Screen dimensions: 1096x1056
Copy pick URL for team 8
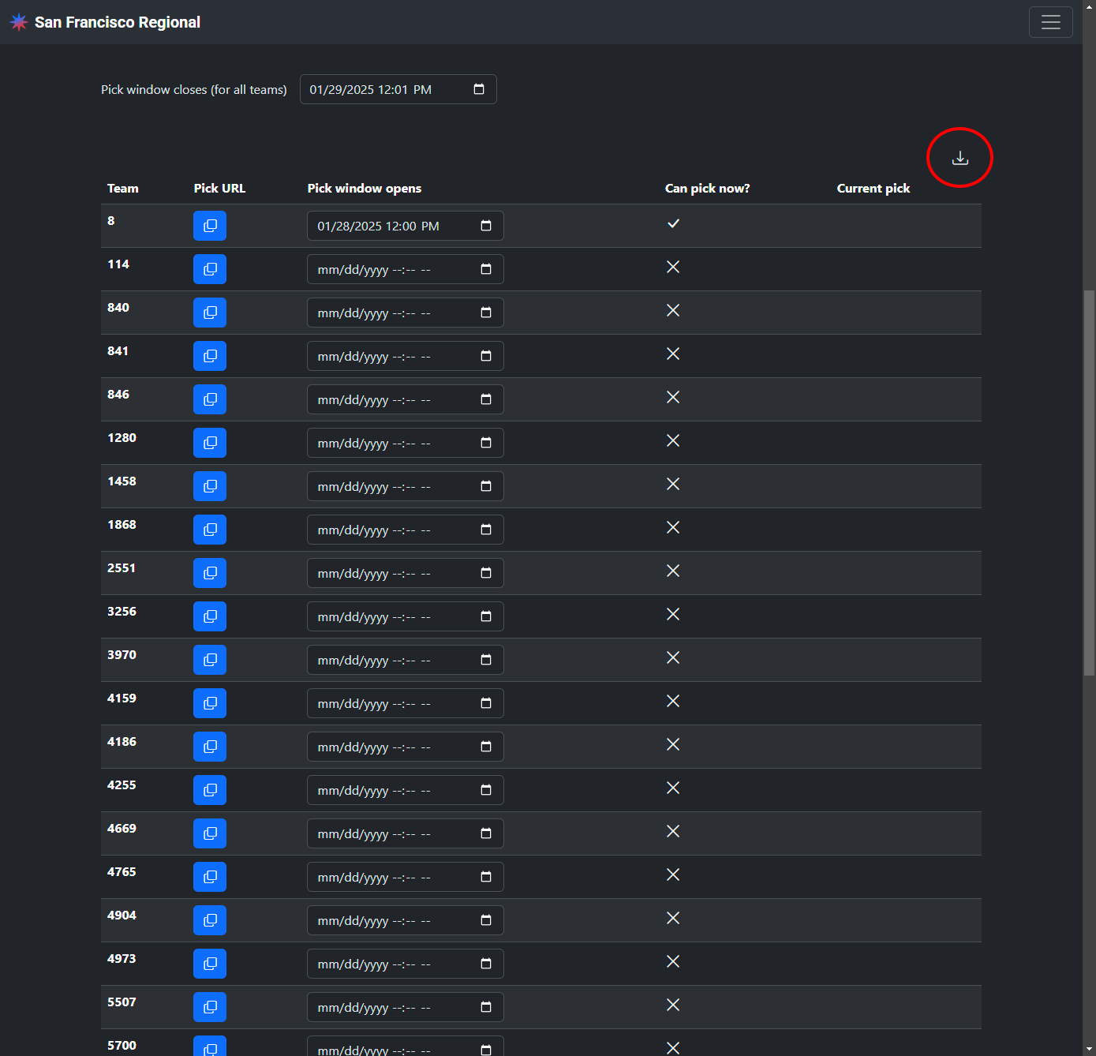(x=210, y=226)
